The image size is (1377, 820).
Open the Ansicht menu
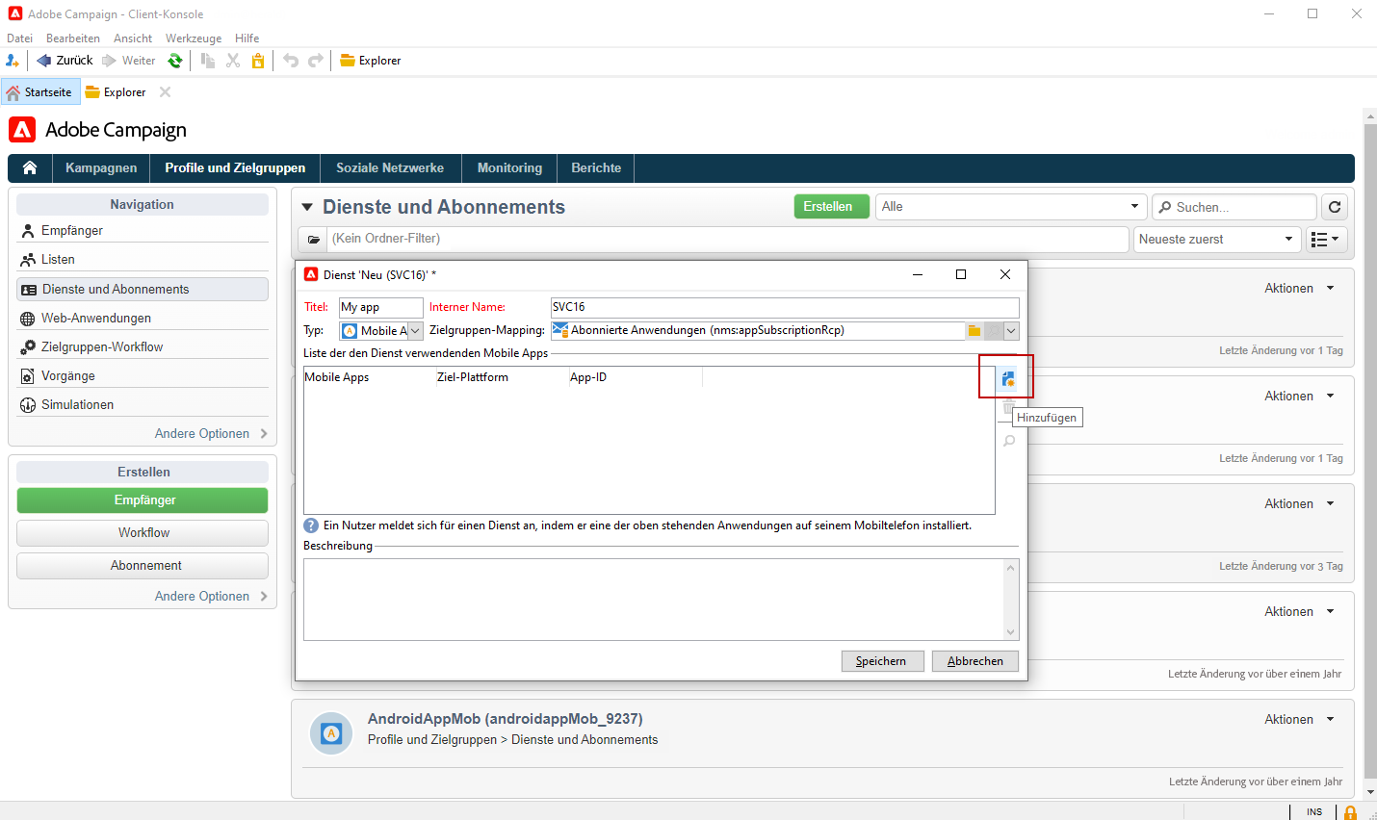(133, 38)
